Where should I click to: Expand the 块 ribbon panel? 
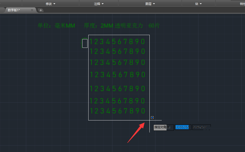click(x=198, y=4)
